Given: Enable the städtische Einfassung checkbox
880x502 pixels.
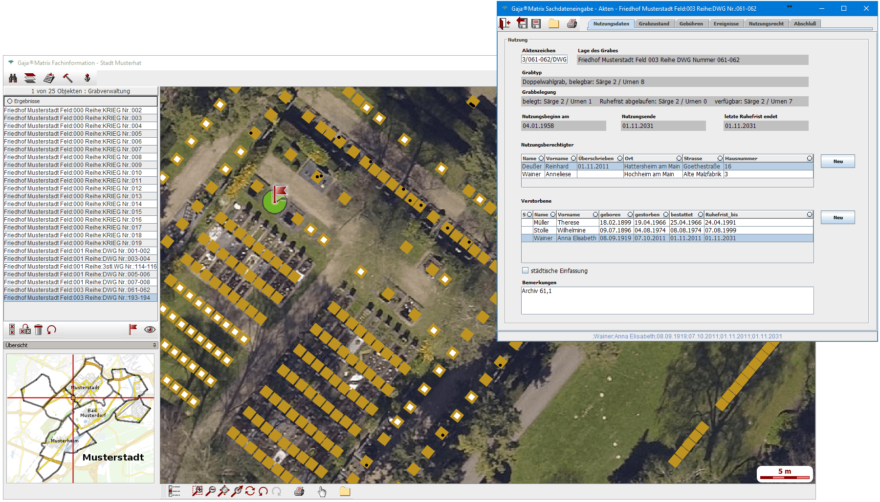Looking at the screenshot, I should click(526, 271).
